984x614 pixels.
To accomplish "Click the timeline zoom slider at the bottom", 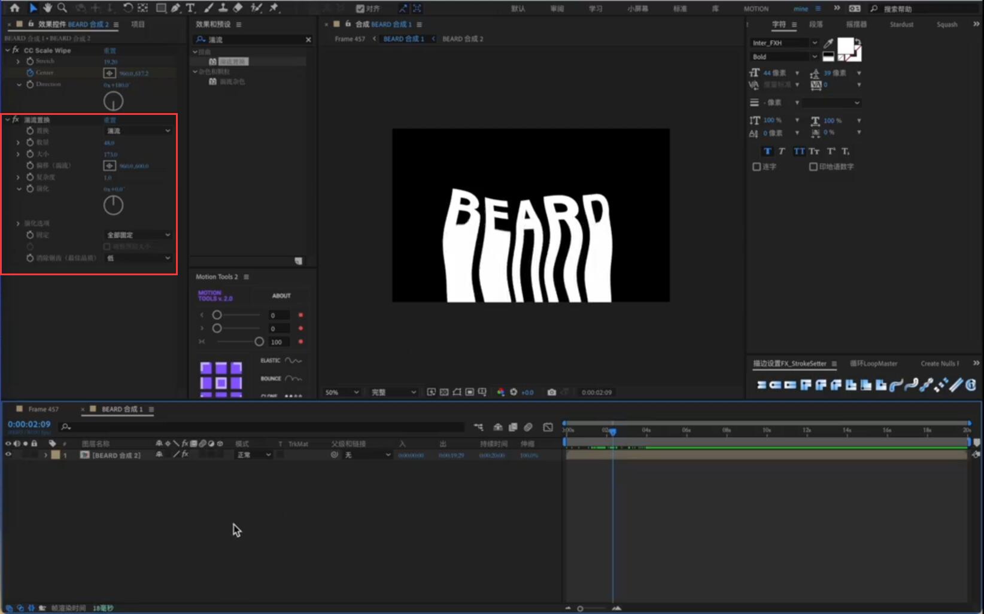I will pyautogui.click(x=580, y=609).
